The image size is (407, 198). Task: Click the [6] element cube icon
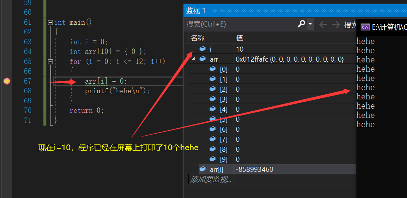point(213,129)
